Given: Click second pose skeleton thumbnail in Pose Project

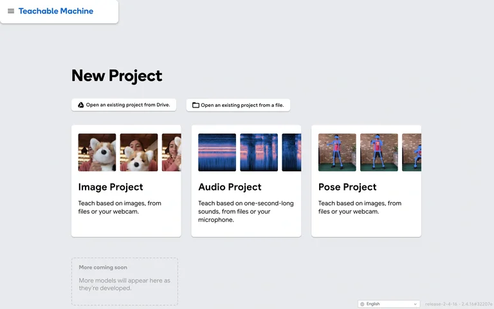Looking at the screenshot, I should [379, 153].
